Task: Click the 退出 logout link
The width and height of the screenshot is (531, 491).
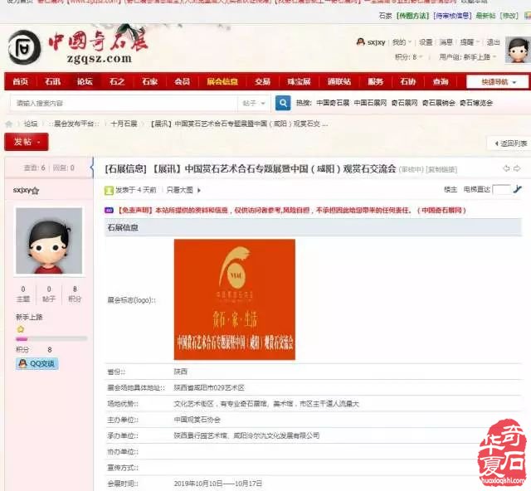Action: tap(493, 42)
